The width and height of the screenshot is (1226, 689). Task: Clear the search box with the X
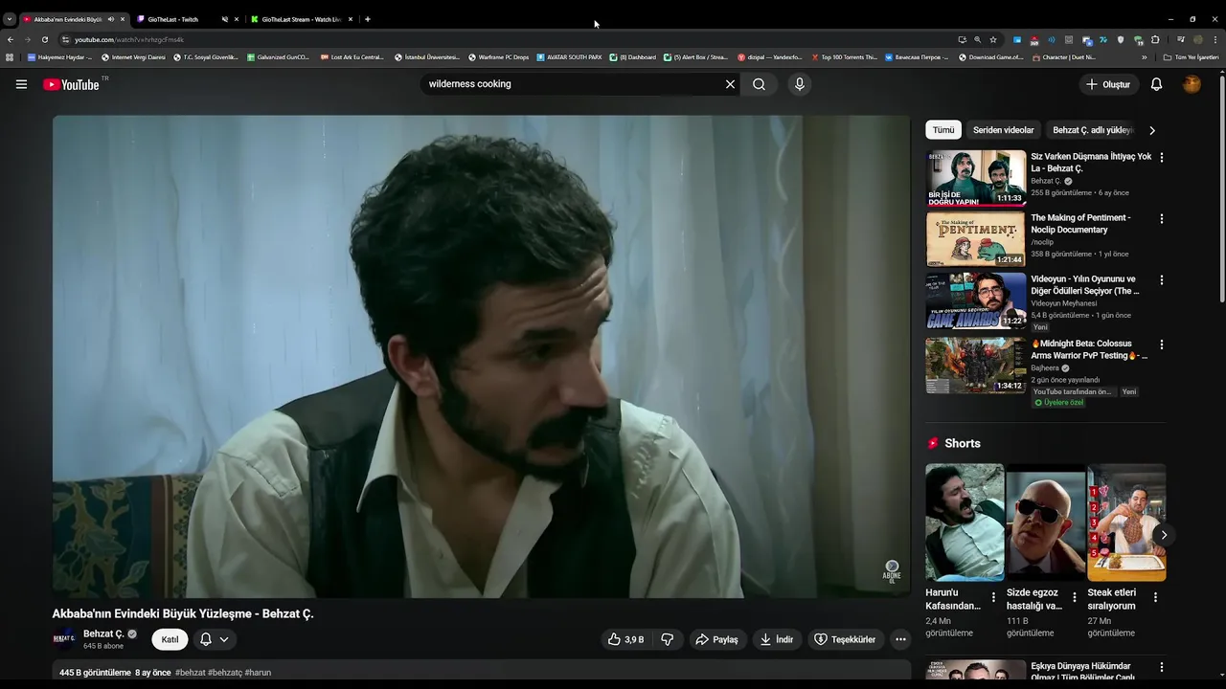pyautogui.click(x=730, y=84)
